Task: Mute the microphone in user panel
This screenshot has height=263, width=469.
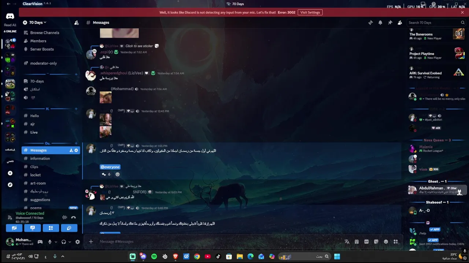Action: pyautogui.click(x=50, y=242)
